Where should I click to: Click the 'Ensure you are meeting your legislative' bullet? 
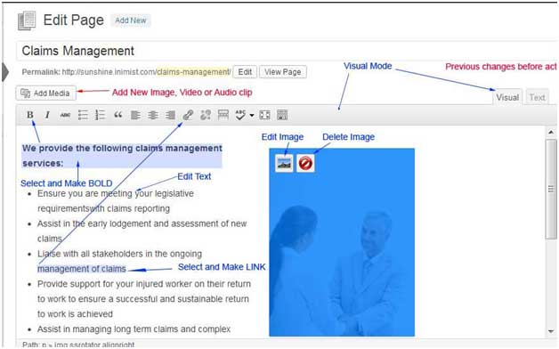tap(116, 193)
